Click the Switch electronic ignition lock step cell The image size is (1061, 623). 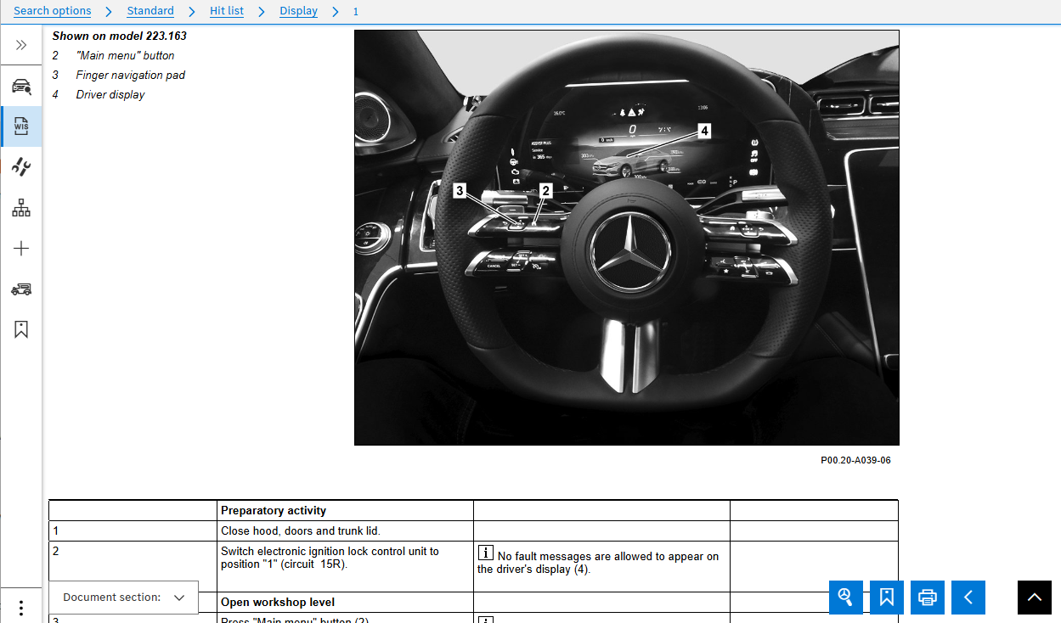click(346, 566)
